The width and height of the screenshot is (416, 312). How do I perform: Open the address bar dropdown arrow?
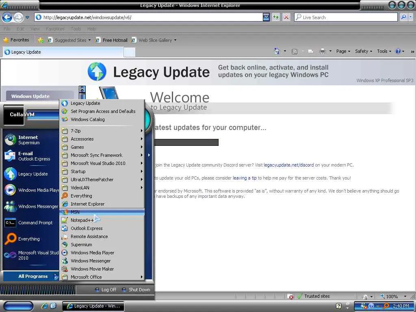tap(266, 17)
